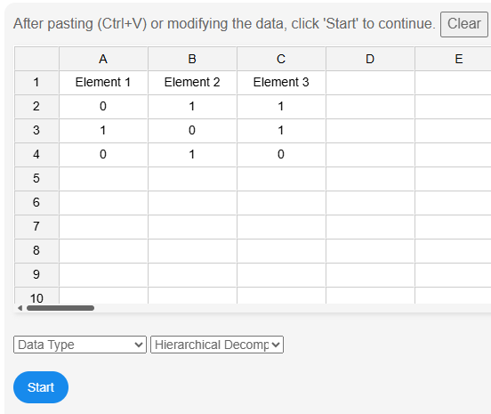
Task: Click the horizontal scrollbar thumb
Action: (60, 308)
